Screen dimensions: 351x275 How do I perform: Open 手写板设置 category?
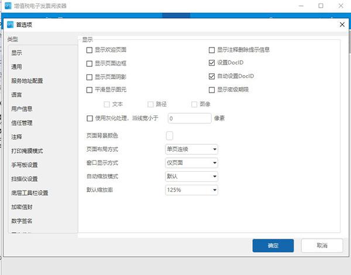(43, 165)
